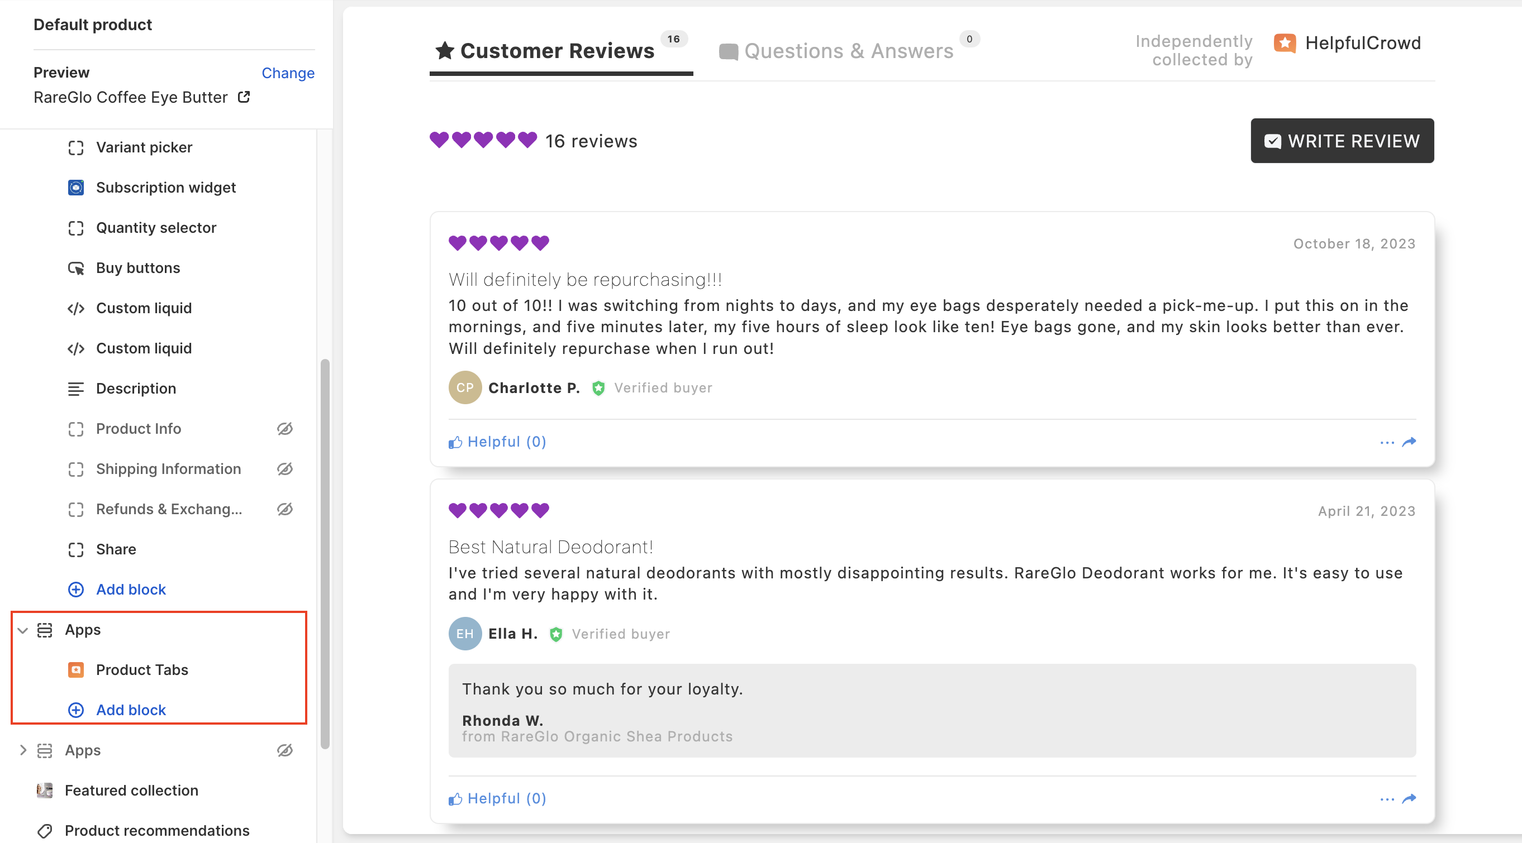The height and width of the screenshot is (843, 1522).
Task: Toggle visibility of Refunds & Exchanges block
Action: [285, 509]
